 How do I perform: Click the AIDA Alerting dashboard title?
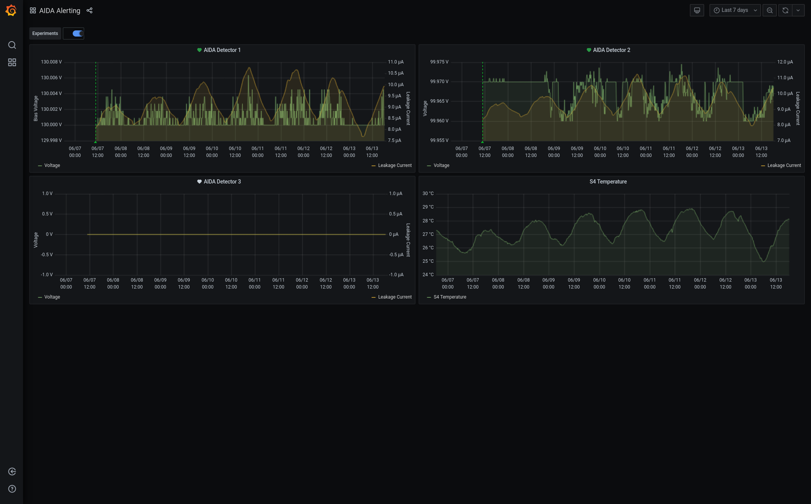(60, 11)
